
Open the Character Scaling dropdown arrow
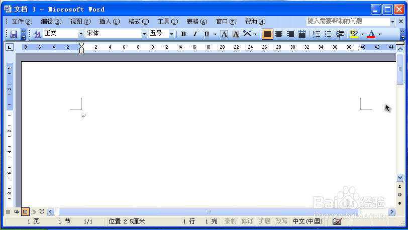(x=256, y=34)
